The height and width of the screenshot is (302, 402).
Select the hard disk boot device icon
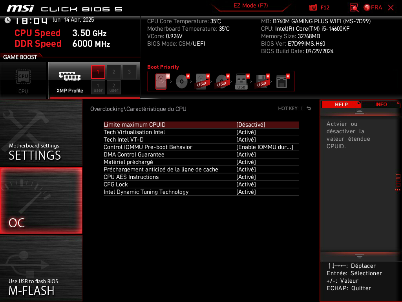[161, 81]
